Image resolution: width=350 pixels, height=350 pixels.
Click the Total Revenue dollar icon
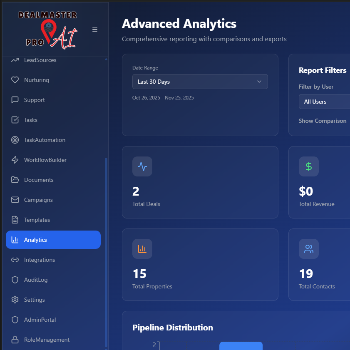pyautogui.click(x=309, y=166)
